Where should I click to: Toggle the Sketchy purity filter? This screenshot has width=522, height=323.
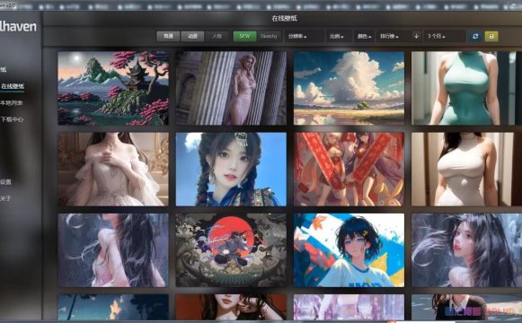coord(269,36)
